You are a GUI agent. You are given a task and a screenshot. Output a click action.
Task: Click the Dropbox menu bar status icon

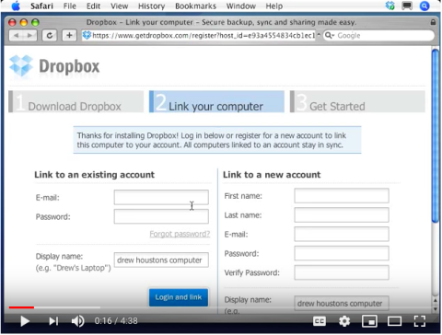click(x=390, y=6)
